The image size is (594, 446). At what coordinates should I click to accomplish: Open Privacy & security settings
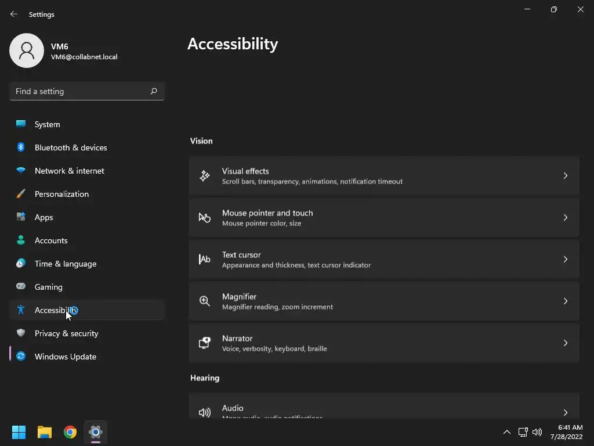click(66, 333)
